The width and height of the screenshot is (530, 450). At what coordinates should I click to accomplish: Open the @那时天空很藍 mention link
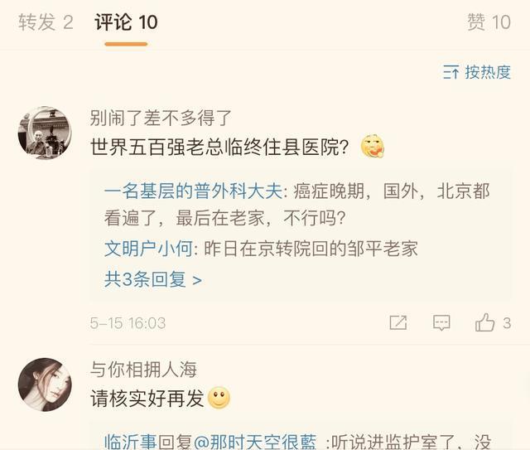point(255,441)
